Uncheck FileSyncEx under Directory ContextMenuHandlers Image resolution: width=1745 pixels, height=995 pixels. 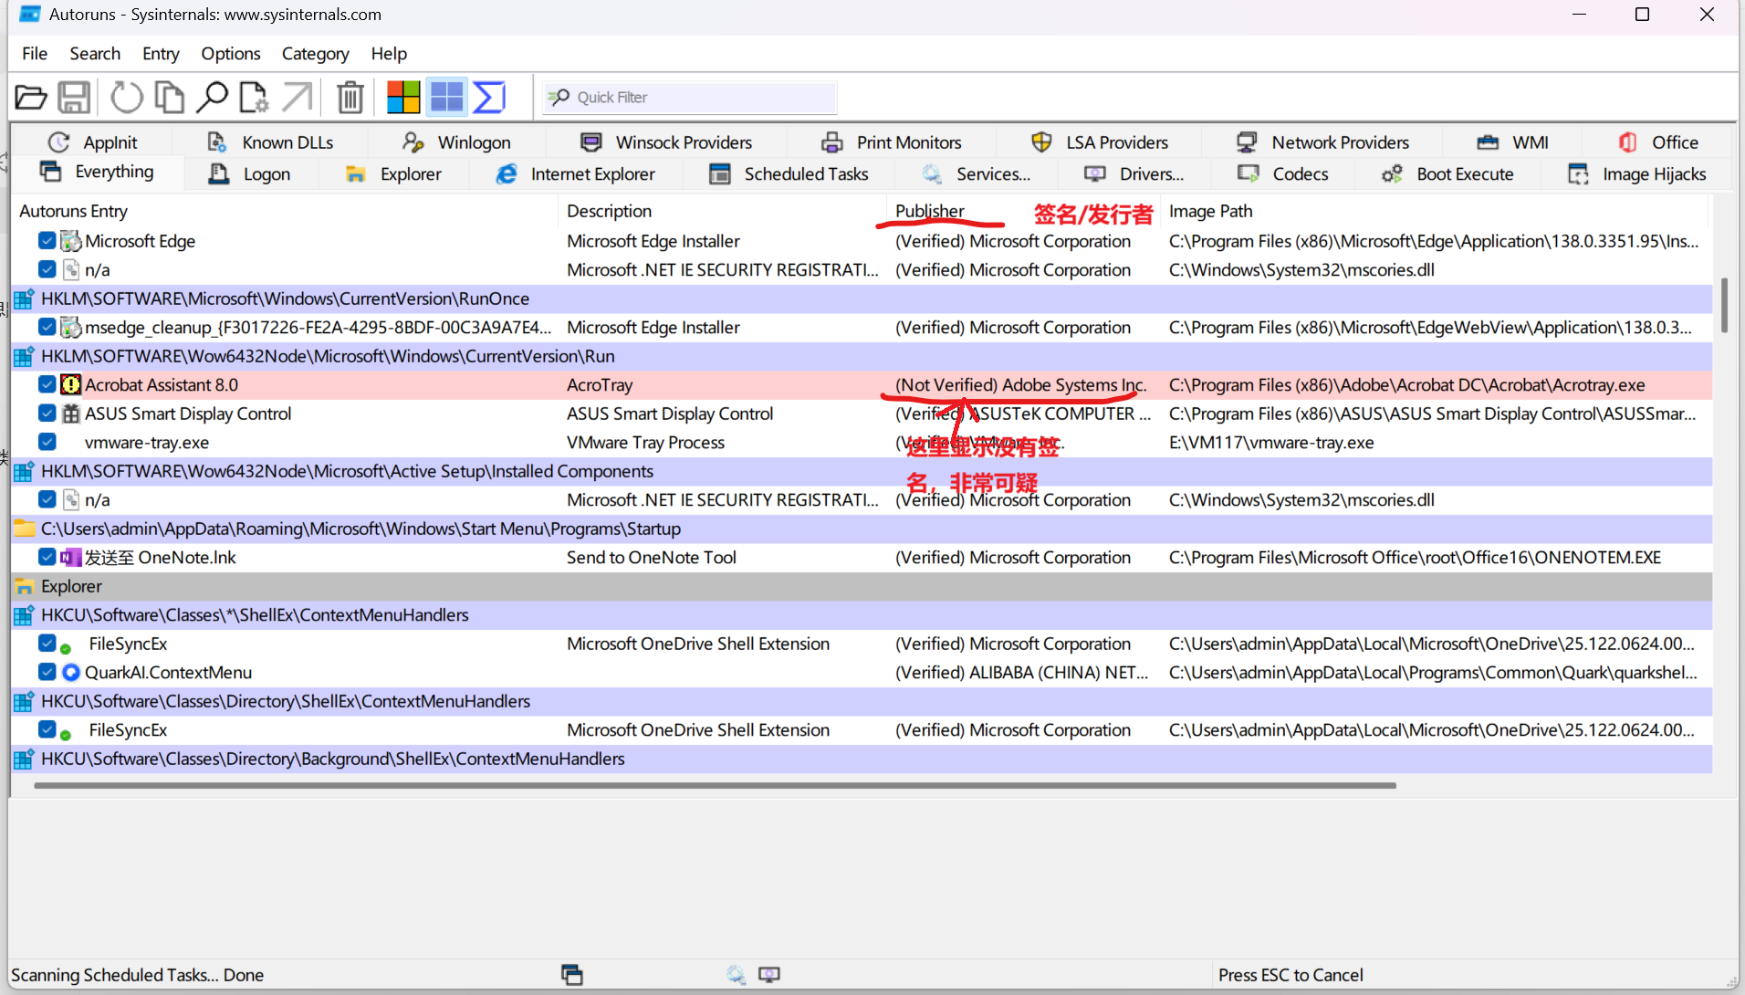tap(47, 729)
